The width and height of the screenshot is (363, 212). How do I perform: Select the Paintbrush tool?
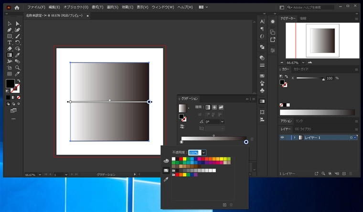point(18,36)
